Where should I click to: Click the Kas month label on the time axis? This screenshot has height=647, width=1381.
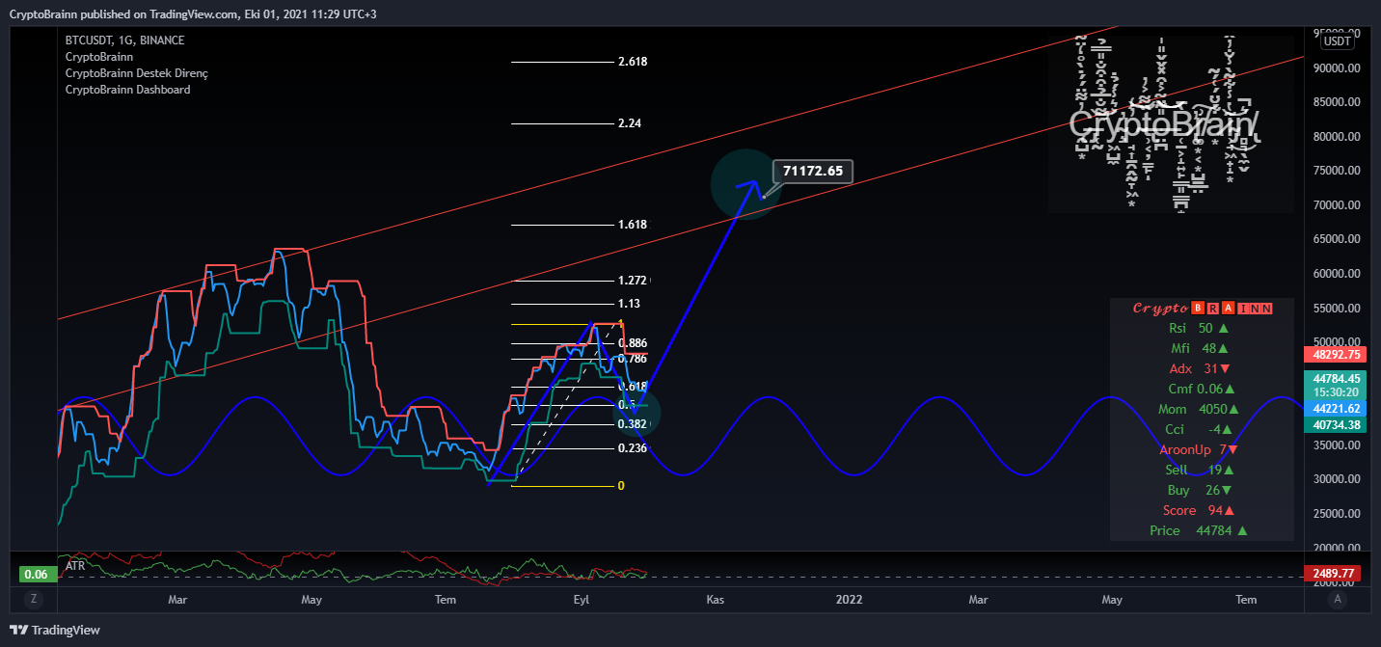[715, 600]
